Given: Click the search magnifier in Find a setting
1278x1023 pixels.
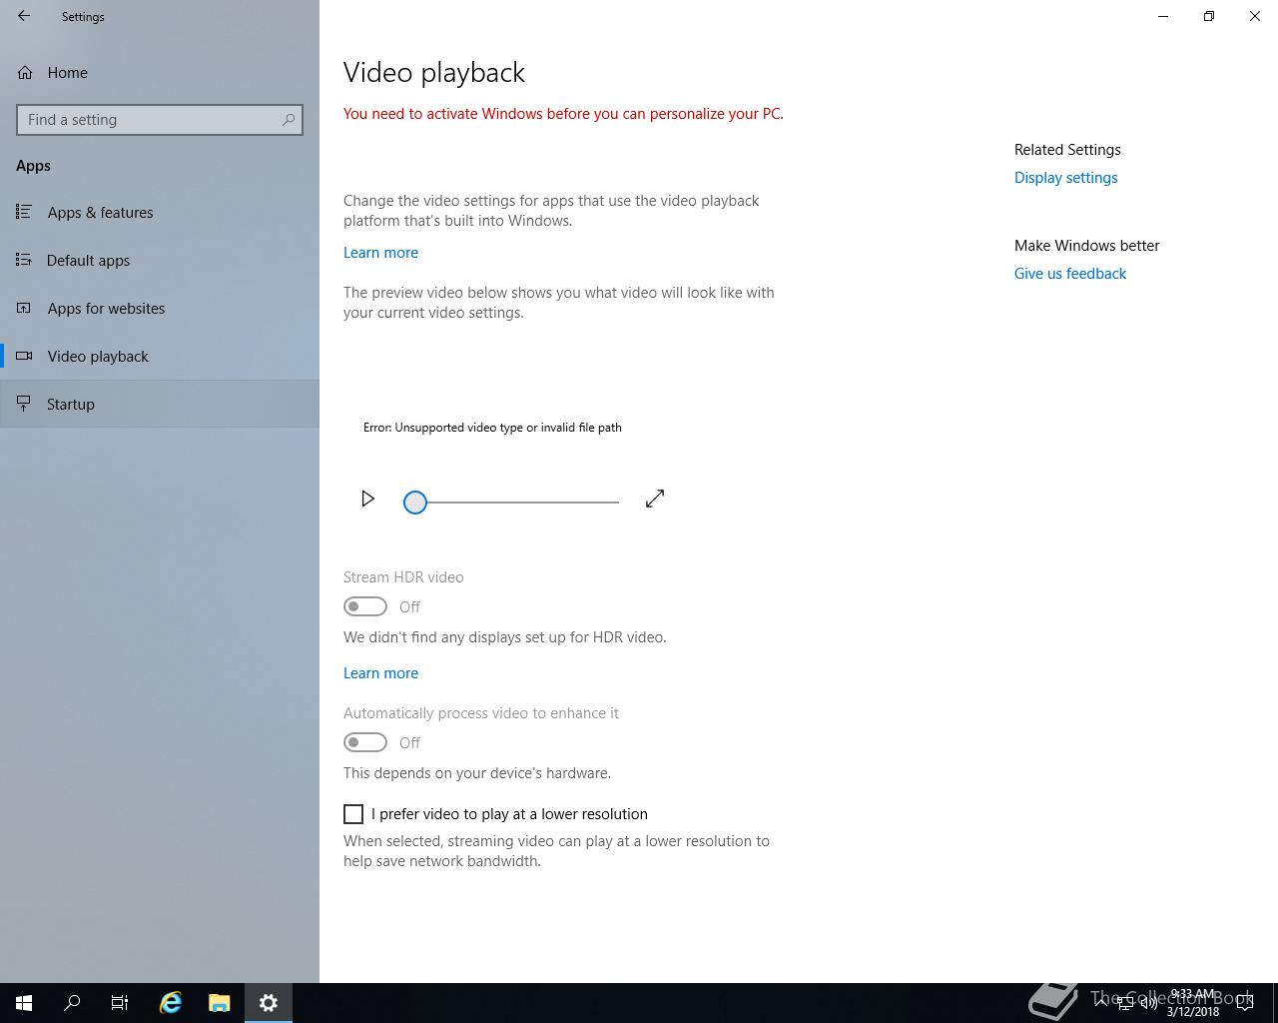Looking at the screenshot, I should coord(289,120).
